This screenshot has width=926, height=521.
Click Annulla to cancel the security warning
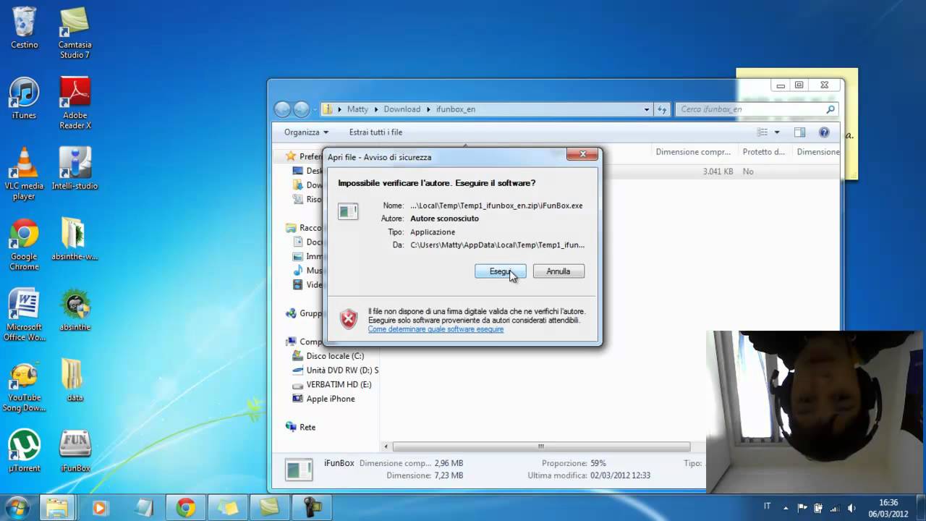pos(558,271)
